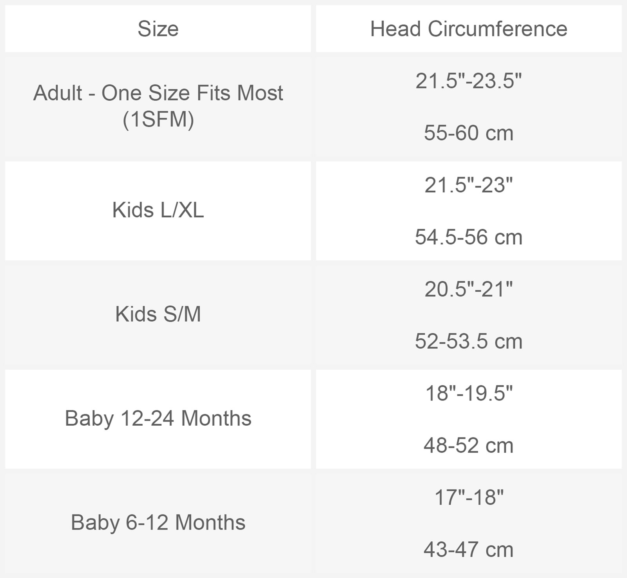Click the 17"-18" inch range
Image resolution: width=627 pixels, height=578 pixels.
tap(469, 497)
